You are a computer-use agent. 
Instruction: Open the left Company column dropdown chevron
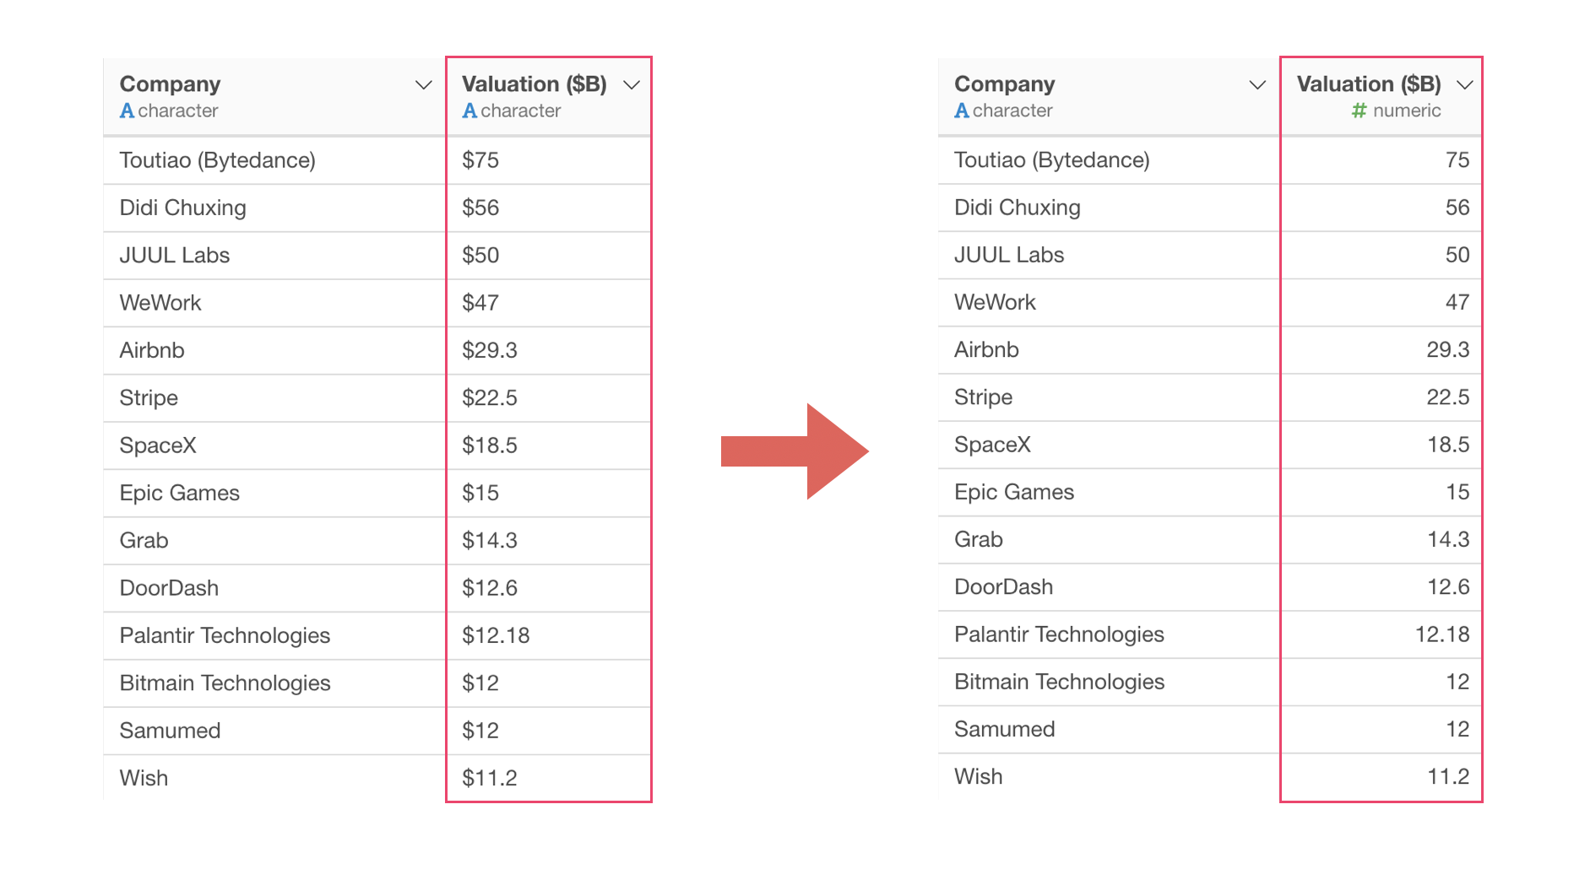coord(423,85)
